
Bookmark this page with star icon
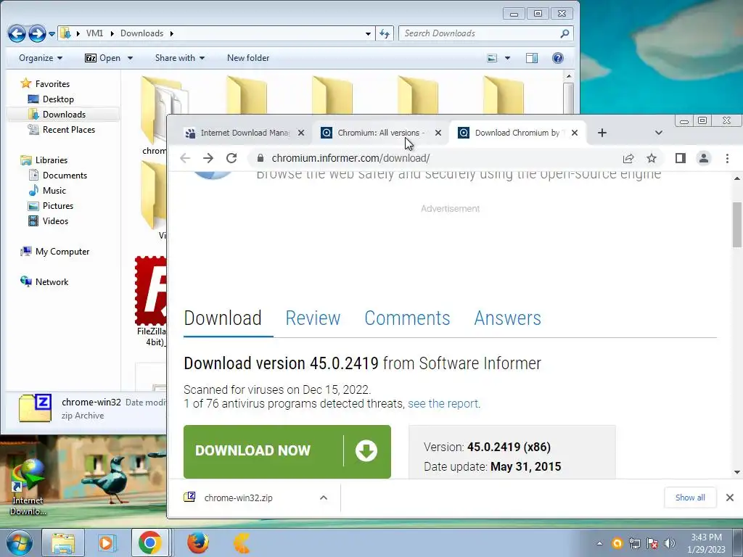pyautogui.click(x=652, y=158)
